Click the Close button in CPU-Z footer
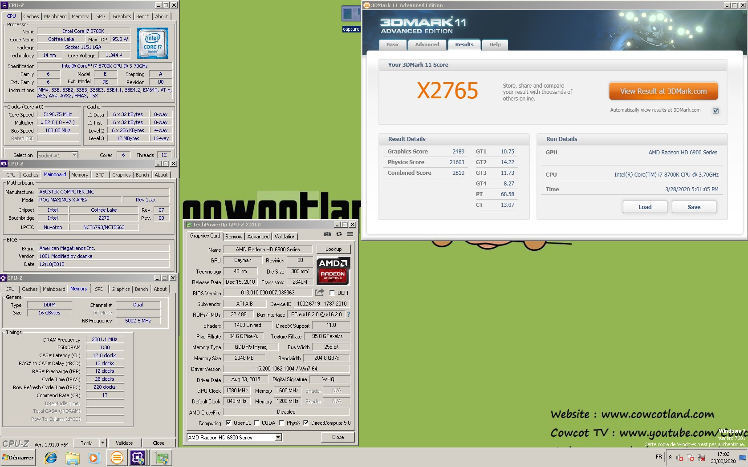Viewport: 748px width, 467px height. coord(159,443)
